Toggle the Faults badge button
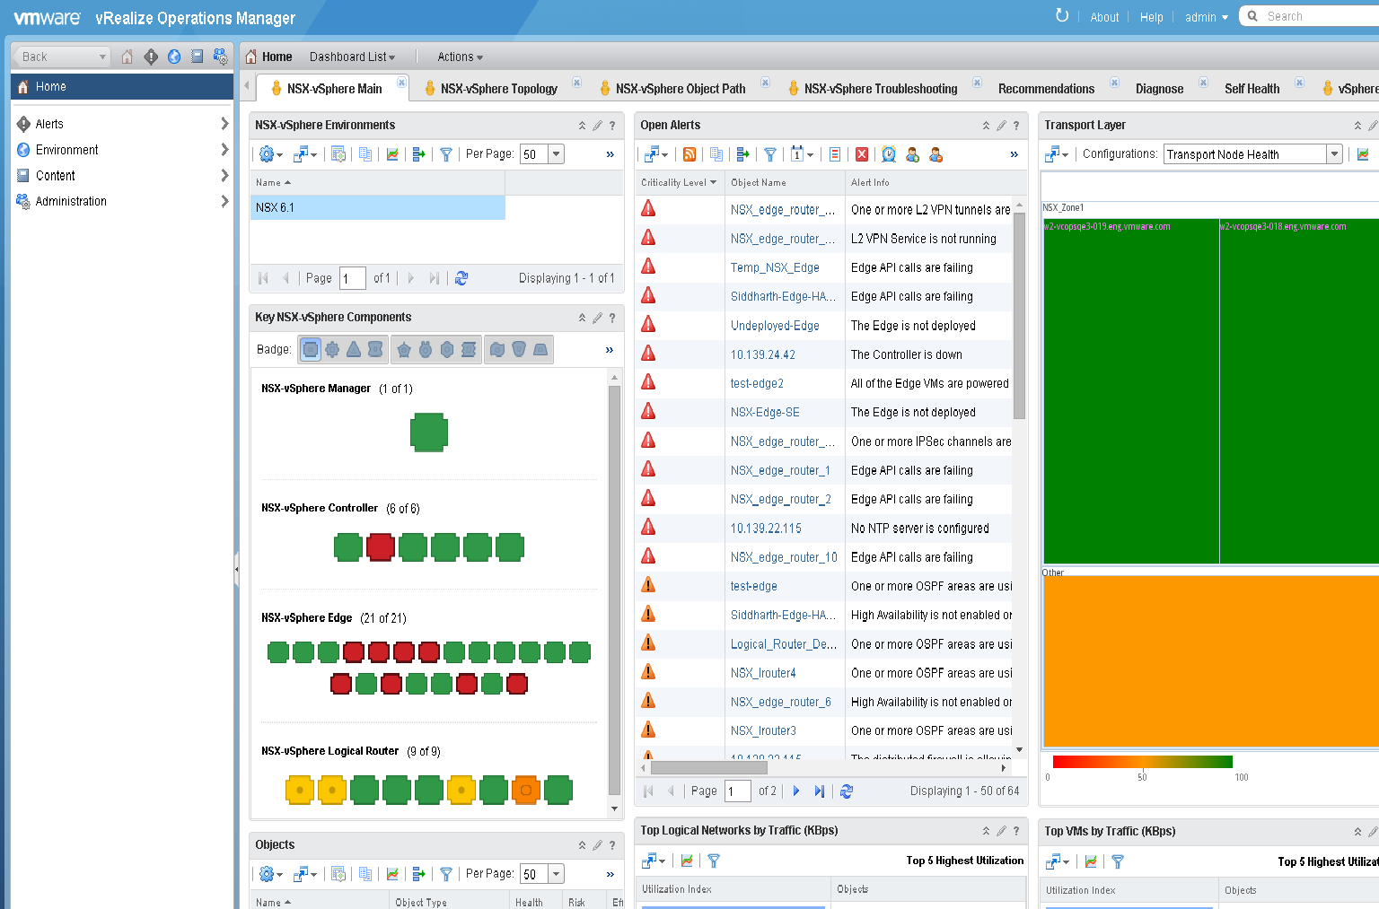 pos(375,349)
